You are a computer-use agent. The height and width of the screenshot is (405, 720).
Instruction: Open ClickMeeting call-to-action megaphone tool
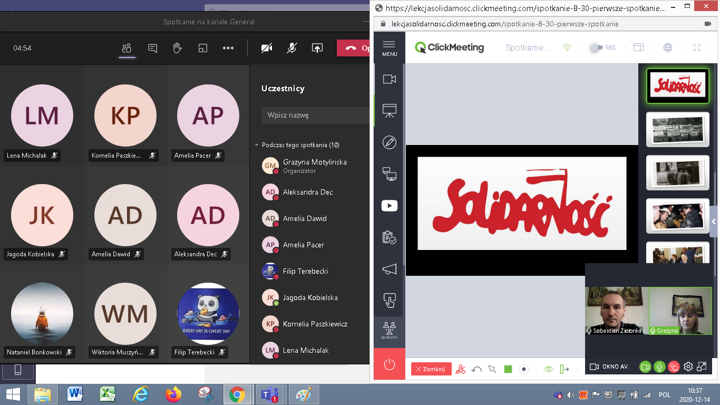tap(390, 269)
